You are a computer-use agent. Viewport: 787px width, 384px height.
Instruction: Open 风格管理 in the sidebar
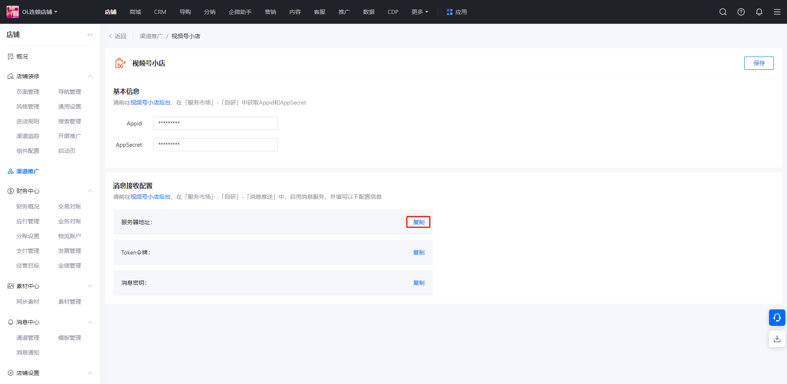coord(28,107)
